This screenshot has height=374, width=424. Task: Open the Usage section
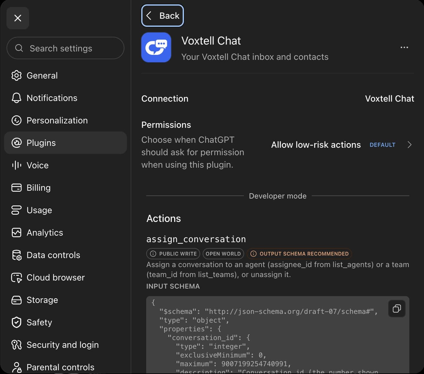65,210
